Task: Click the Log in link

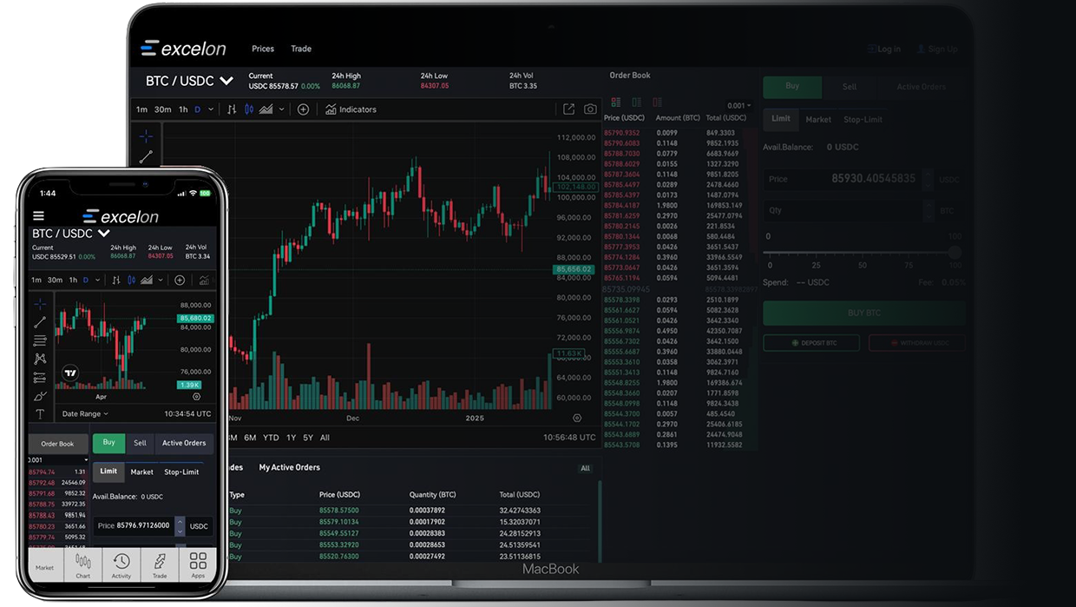Action: (x=883, y=49)
